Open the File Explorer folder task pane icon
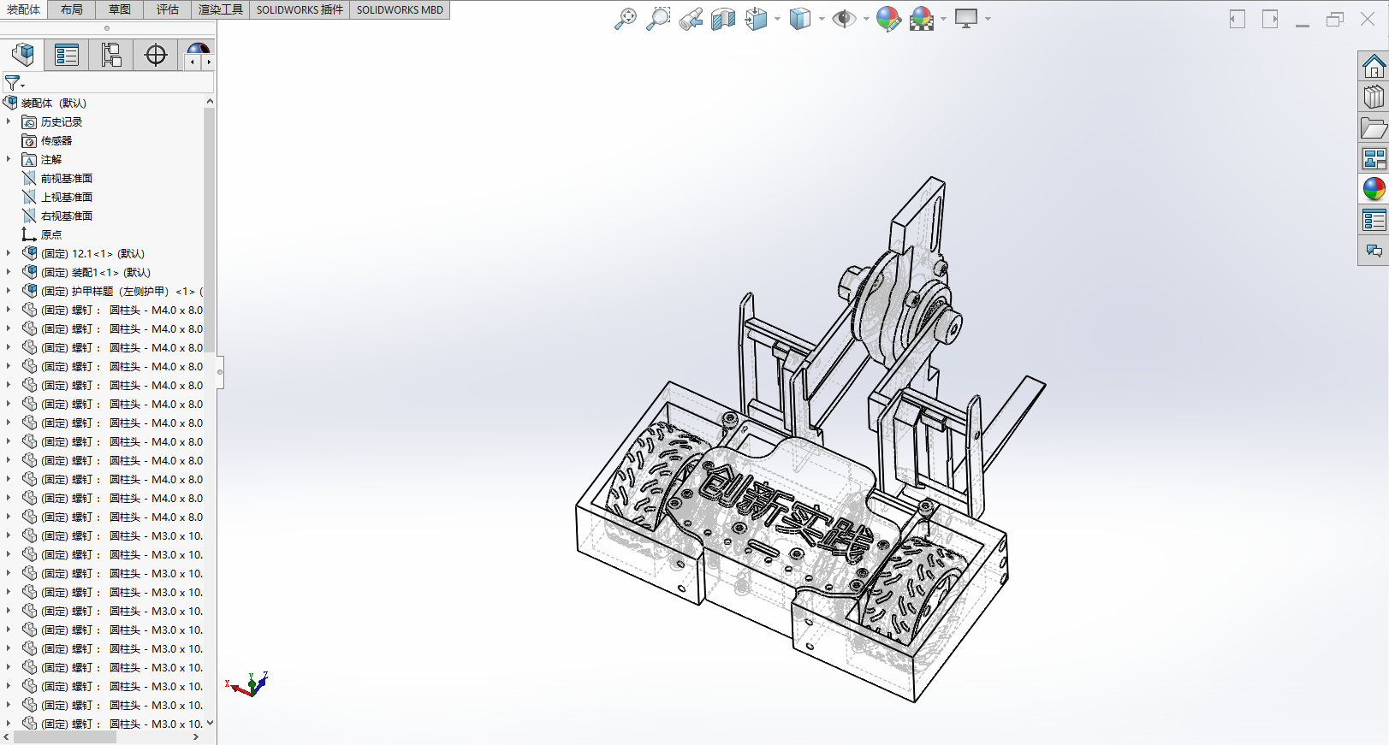Image resolution: width=1389 pixels, height=745 pixels. pos(1374,127)
